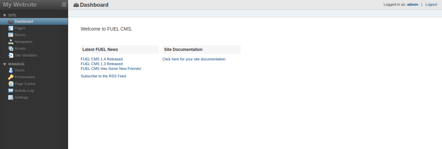Screen dimensions: 442x149
Task: Open the Dashboard menu item
Action: point(34,21)
